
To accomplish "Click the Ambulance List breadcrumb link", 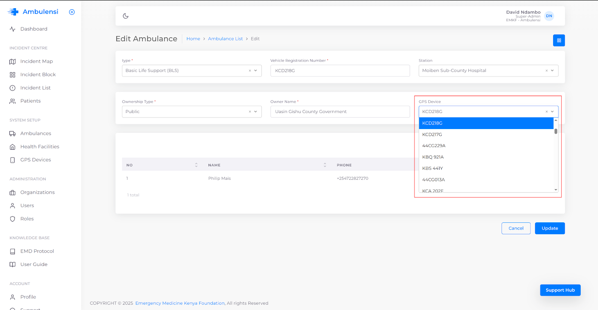I will pos(225,39).
